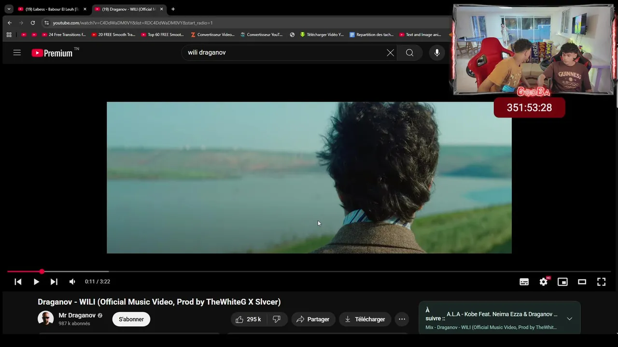Click the video title text
The image size is (618, 347).
(159, 302)
